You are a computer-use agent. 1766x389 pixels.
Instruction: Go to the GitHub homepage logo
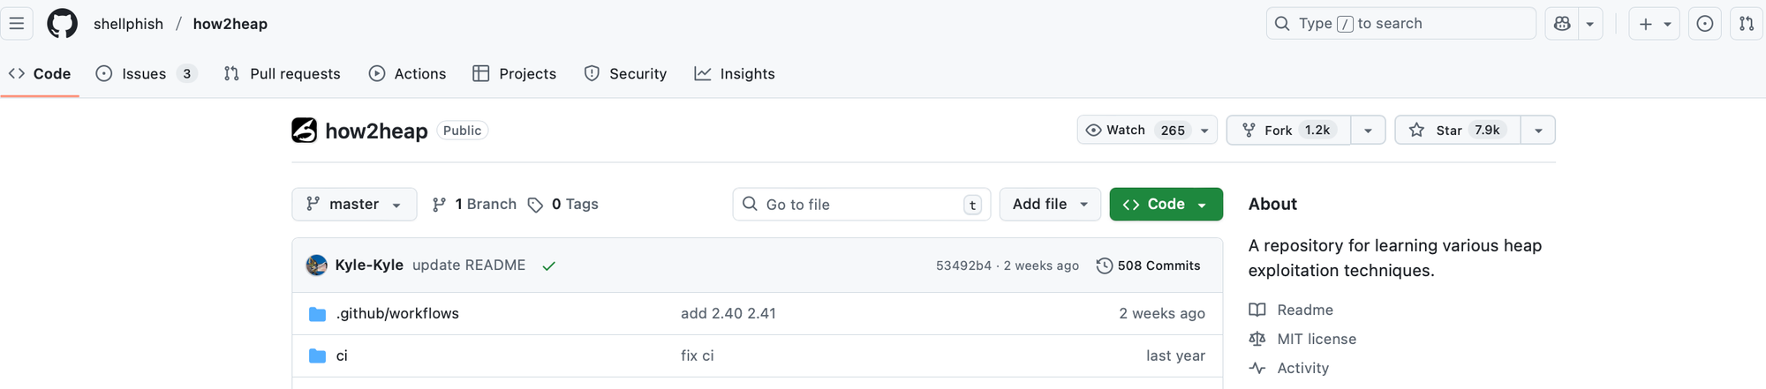pos(62,24)
